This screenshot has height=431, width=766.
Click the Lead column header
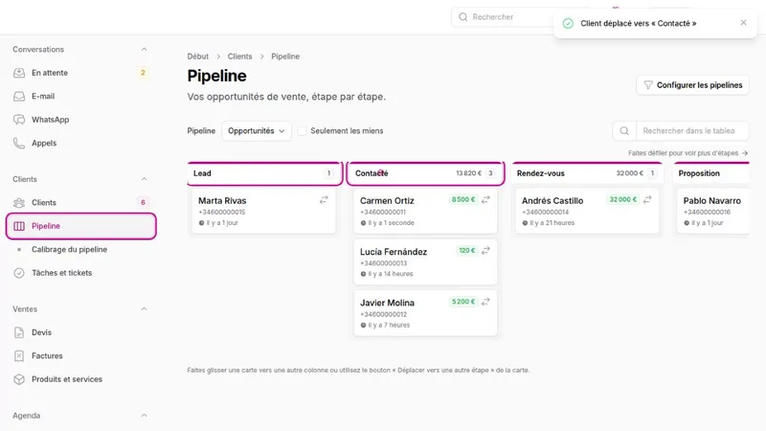pos(264,173)
